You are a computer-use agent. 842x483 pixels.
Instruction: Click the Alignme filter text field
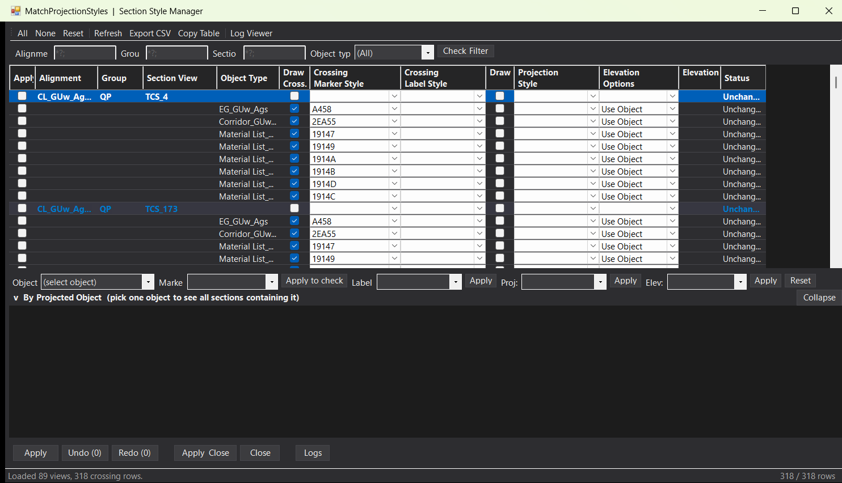(85, 53)
